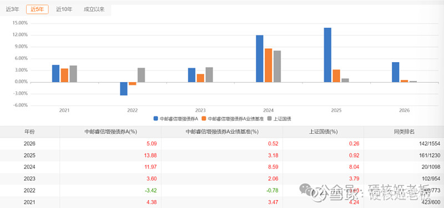The image size is (444, 208).
Task: Click the blue 2021 bar in chart
Action: (56, 74)
